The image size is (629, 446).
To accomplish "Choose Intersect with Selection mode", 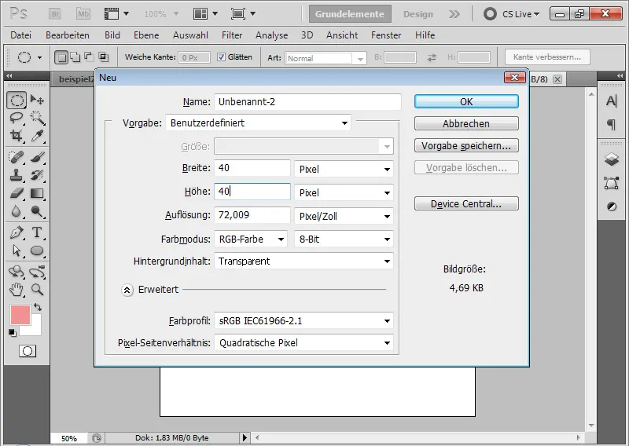I will tap(104, 57).
